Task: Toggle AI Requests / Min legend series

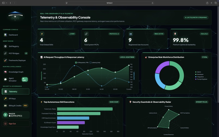Action: pyautogui.click(x=82, y=63)
